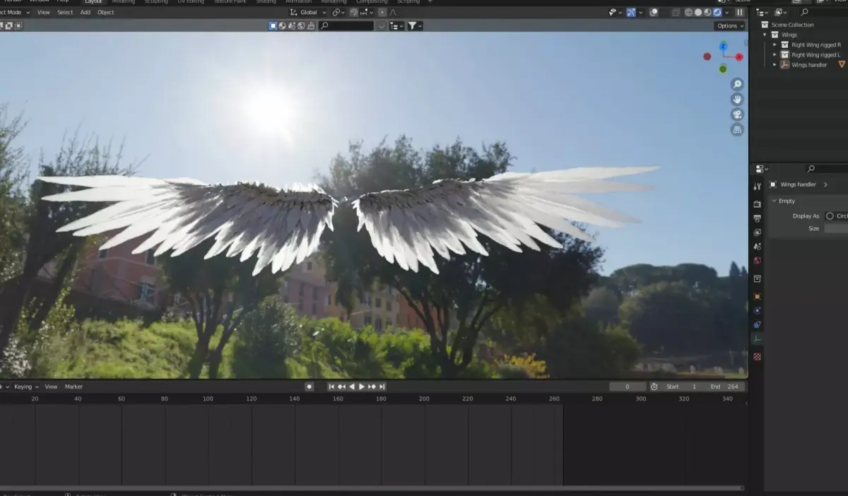Click the timeline horizontal scrollbar

point(371,488)
